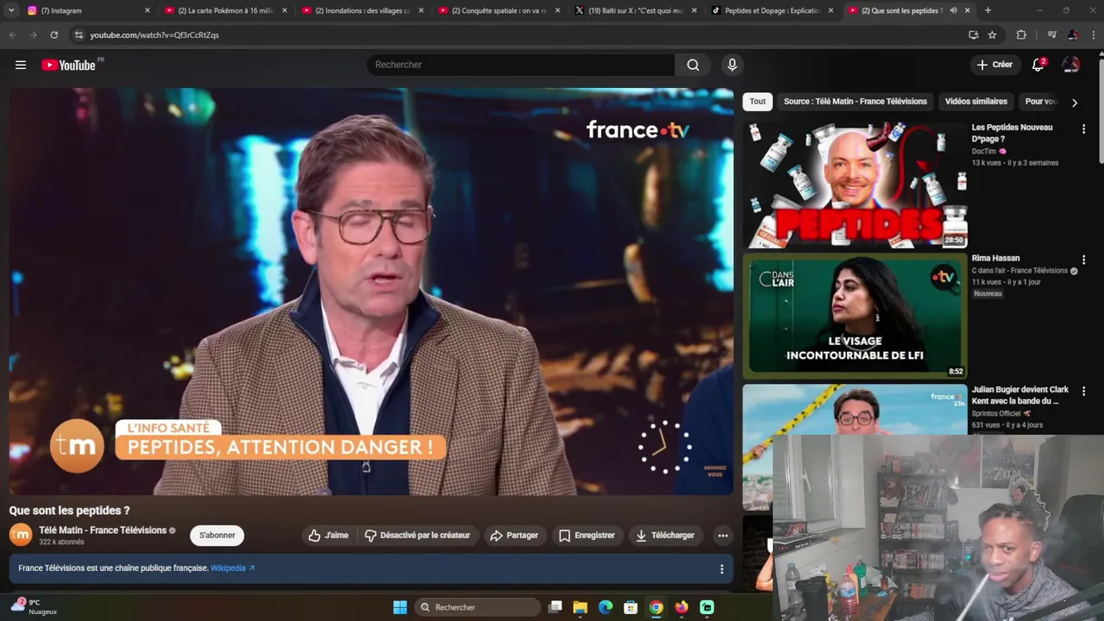Switch to the Balti sur X tab
The width and height of the screenshot is (1104, 621).
click(635, 10)
